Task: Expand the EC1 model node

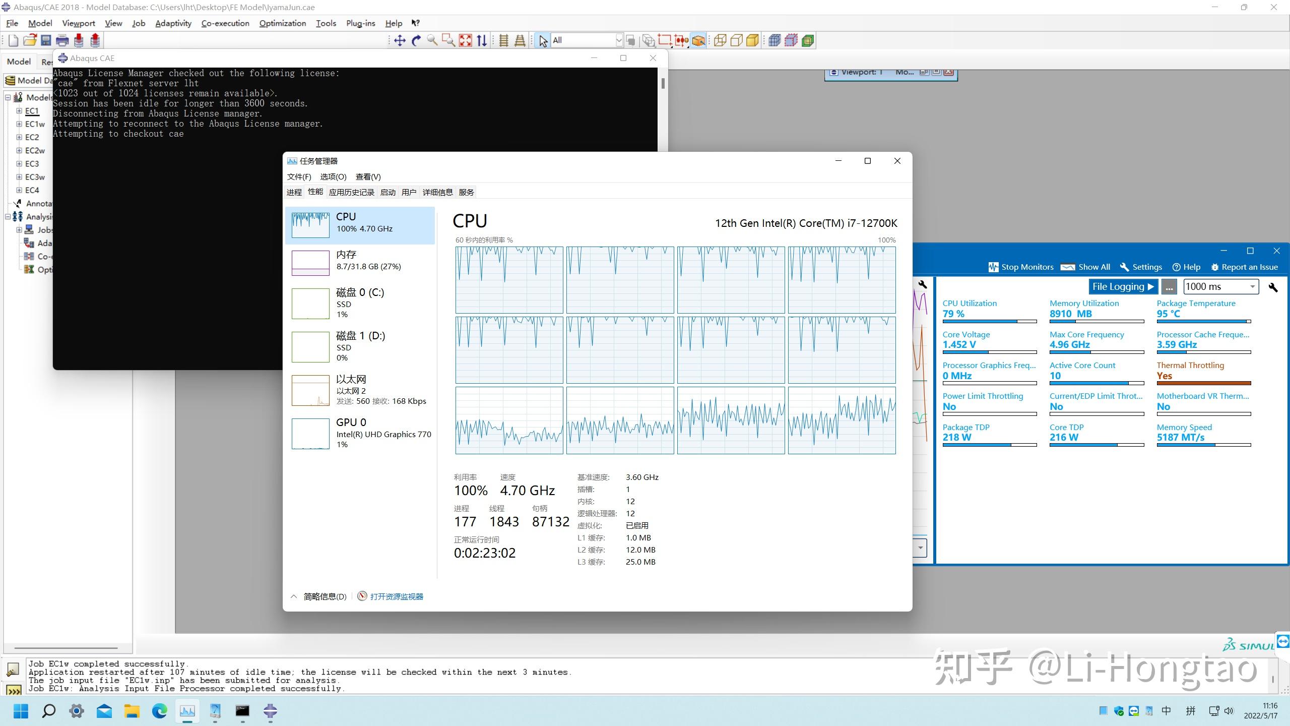Action: point(19,110)
